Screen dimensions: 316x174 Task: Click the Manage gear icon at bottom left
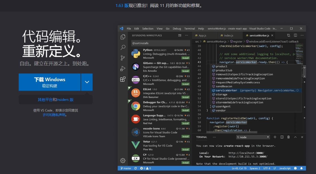[x=123, y=160]
